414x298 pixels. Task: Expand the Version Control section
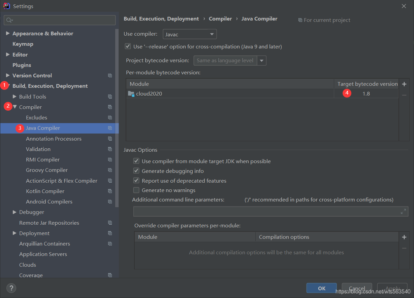point(8,75)
